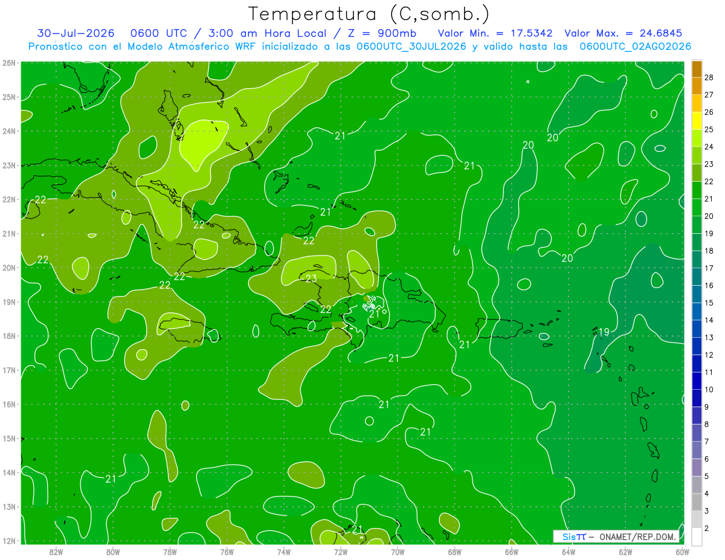This screenshot has height=560, width=725.
Task: Click the 'ONAMET/REP.DOM.' credit label
Action: coord(637,536)
